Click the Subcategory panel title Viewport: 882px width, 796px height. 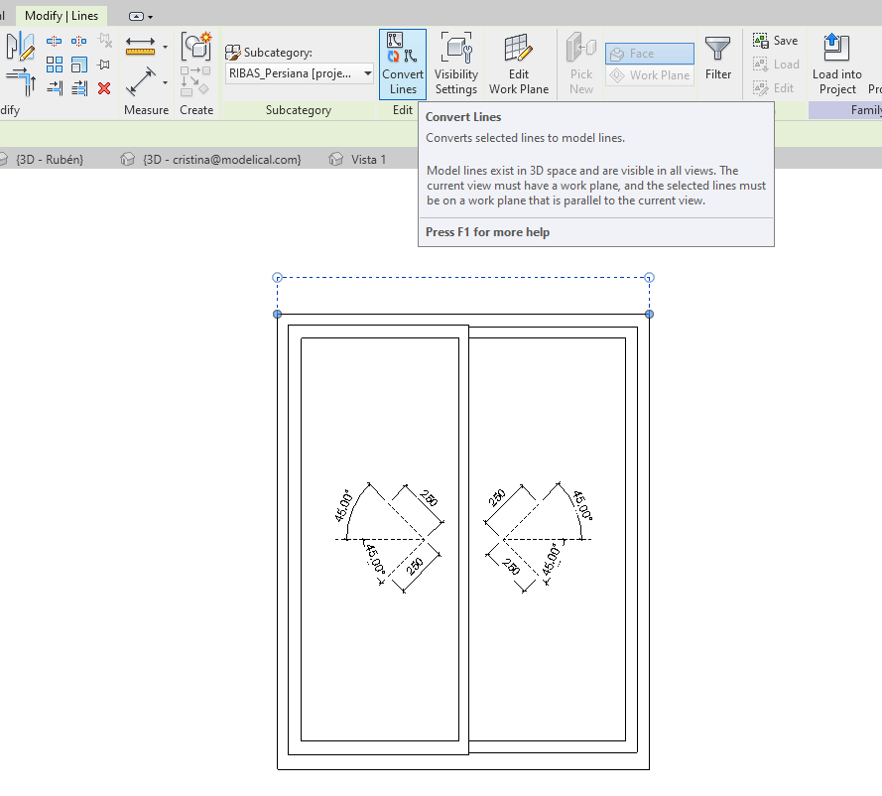298,110
